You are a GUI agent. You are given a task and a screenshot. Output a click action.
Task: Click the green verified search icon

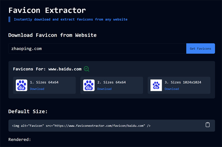(x=86, y=69)
